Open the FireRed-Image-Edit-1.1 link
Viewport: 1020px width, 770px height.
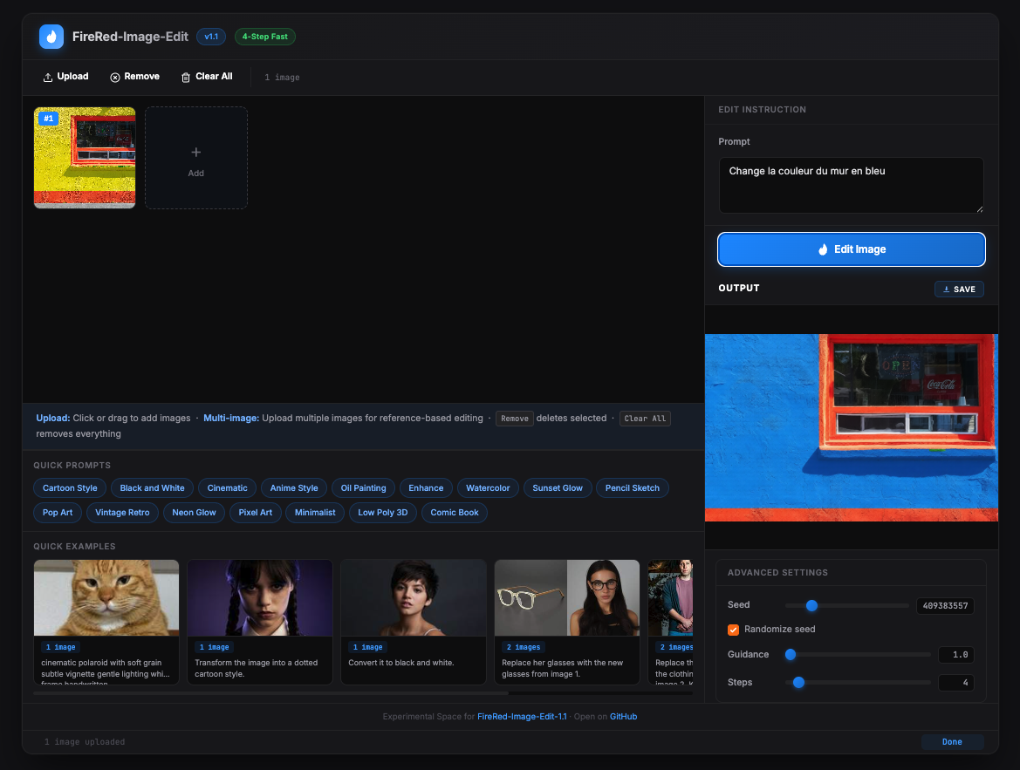[x=522, y=717]
